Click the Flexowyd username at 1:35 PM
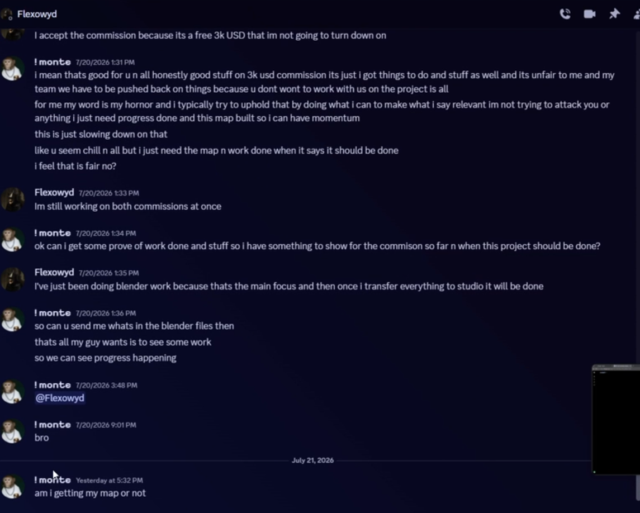This screenshot has width=640, height=513. (54, 272)
